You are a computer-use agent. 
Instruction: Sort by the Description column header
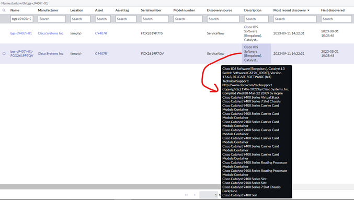pyautogui.click(x=253, y=10)
